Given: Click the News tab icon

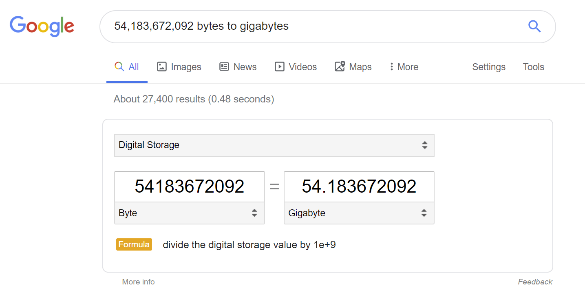Looking at the screenshot, I should coord(223,67).
